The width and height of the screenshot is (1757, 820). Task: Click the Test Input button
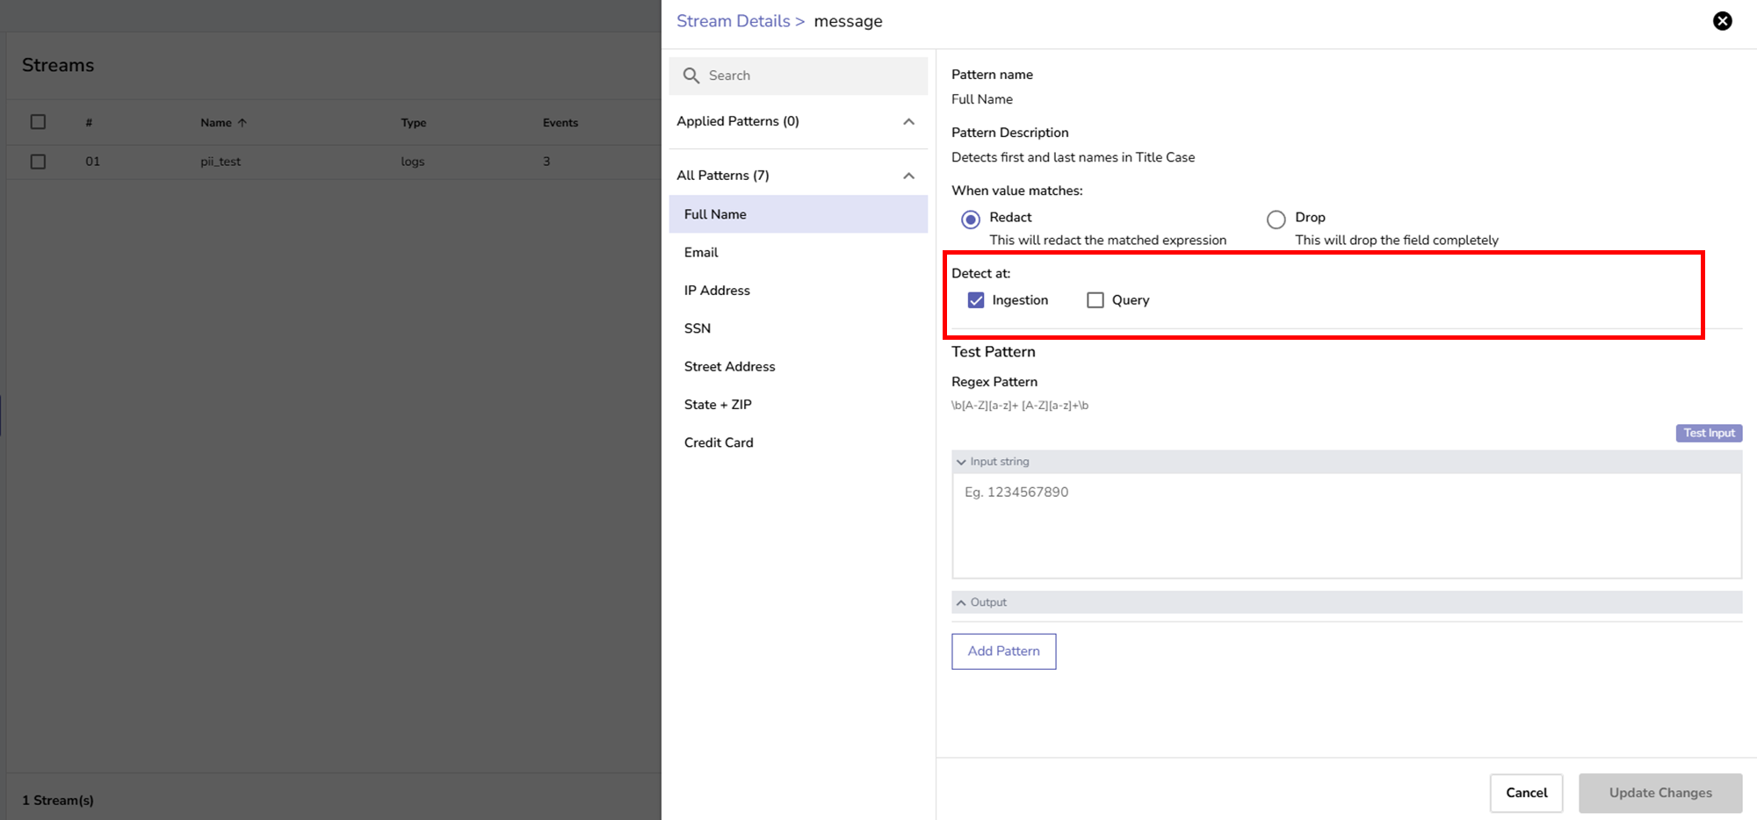1708,433
